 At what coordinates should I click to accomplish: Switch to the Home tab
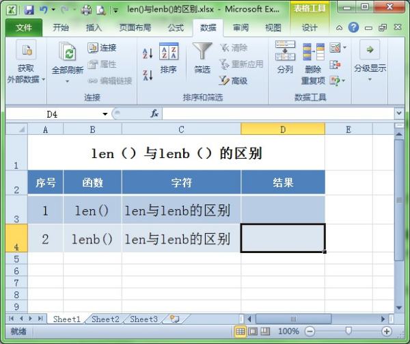[61, 27]
